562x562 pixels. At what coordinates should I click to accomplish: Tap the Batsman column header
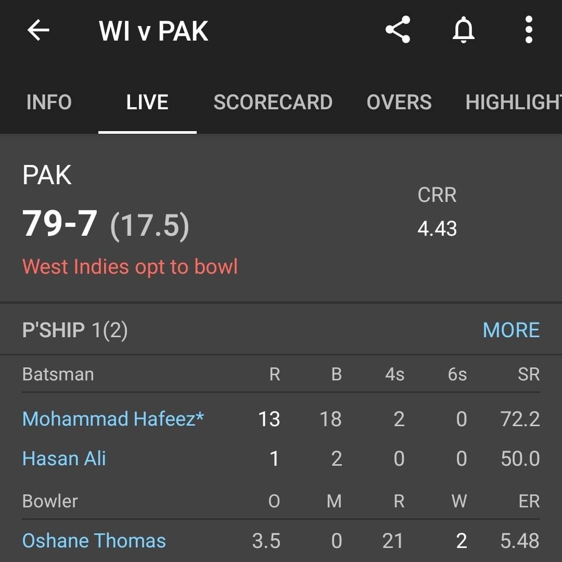[x=58, y=374]
